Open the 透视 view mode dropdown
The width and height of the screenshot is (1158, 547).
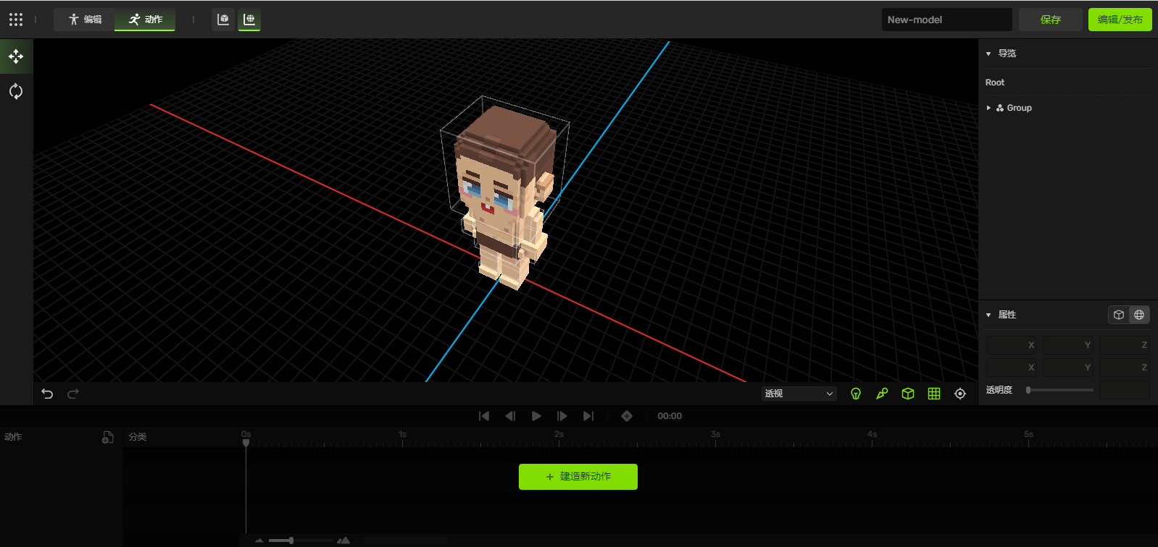[x=799, y=394]
